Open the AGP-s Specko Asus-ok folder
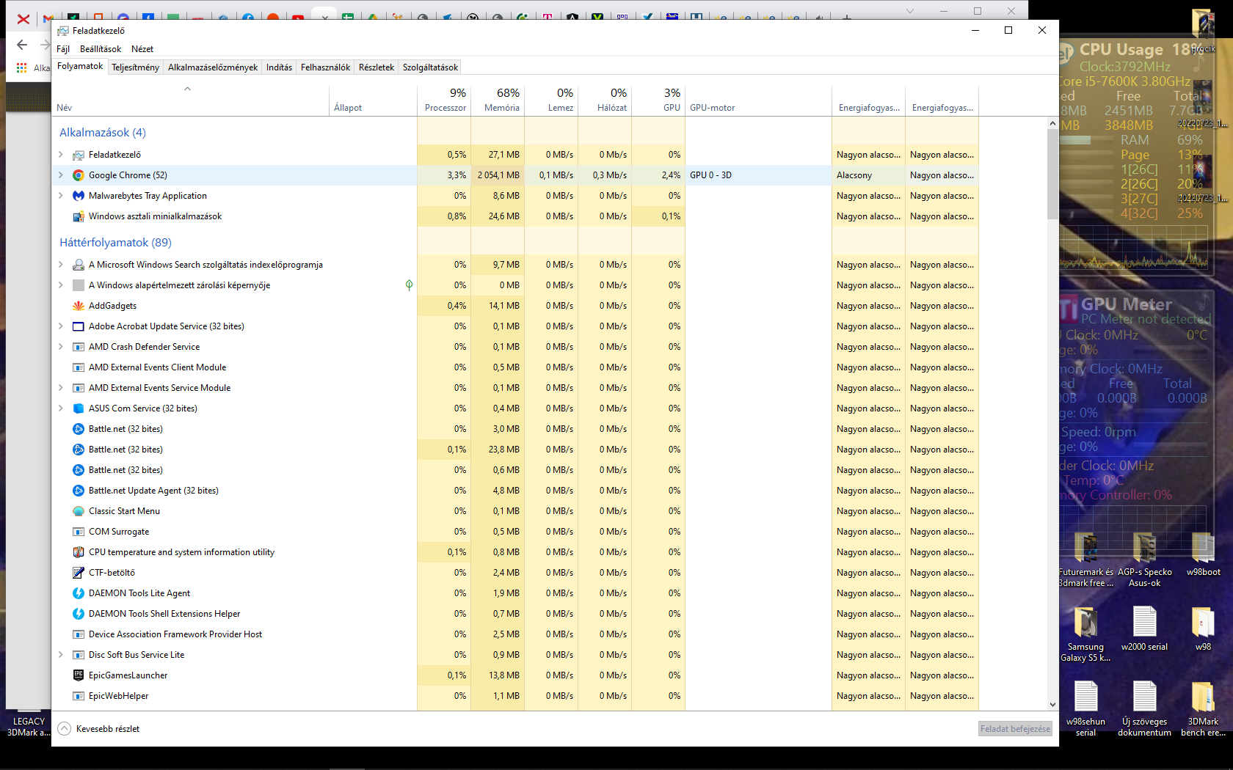 tap(1144, 560)
